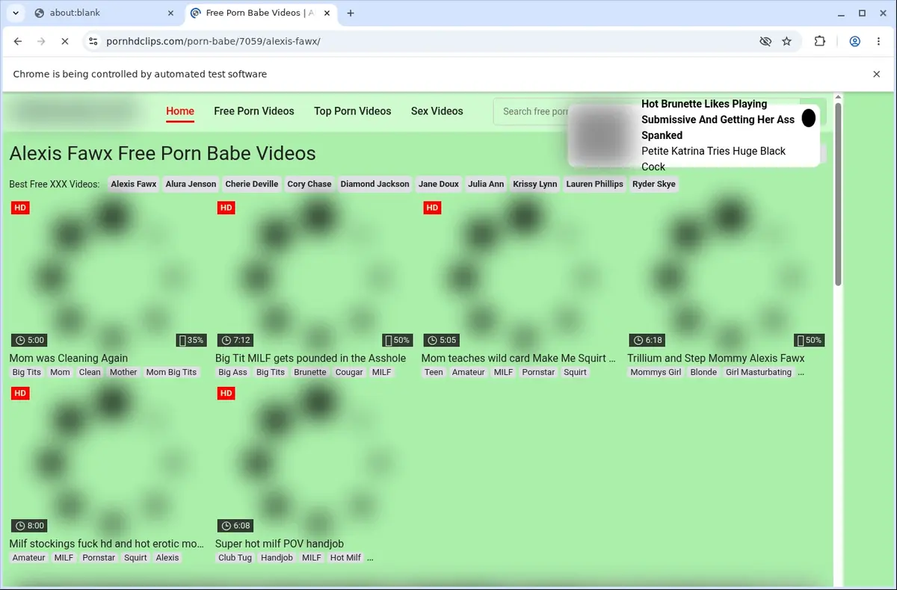This screenshot has height=590, width=897.
Task: Click the 'Club Tug' category tag
Action: (235, 558)
